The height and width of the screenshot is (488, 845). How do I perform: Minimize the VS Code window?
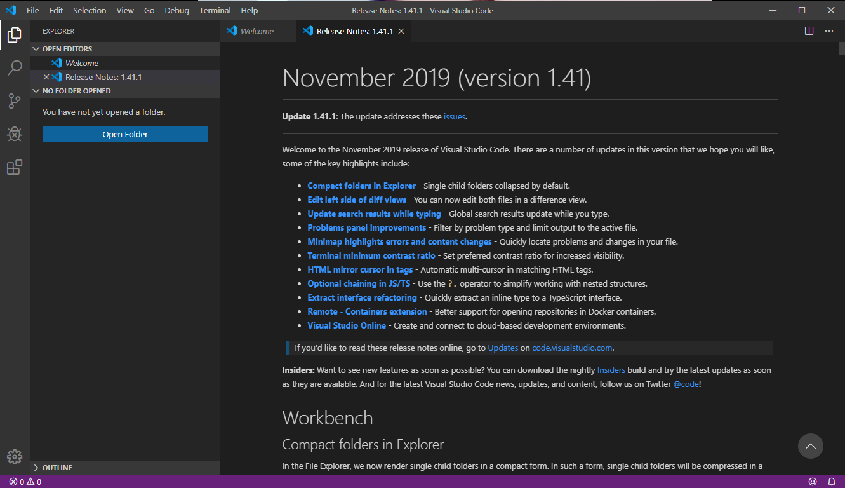pos(773,10)
